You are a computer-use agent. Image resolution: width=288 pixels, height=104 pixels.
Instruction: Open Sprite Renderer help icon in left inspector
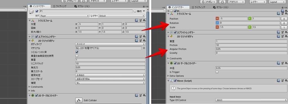(136, 37)
